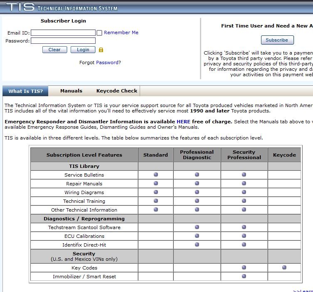Click the Identifix Direct-Hit row label
Viewport: 313px width, 292px height.
click(x=84, y=245)
